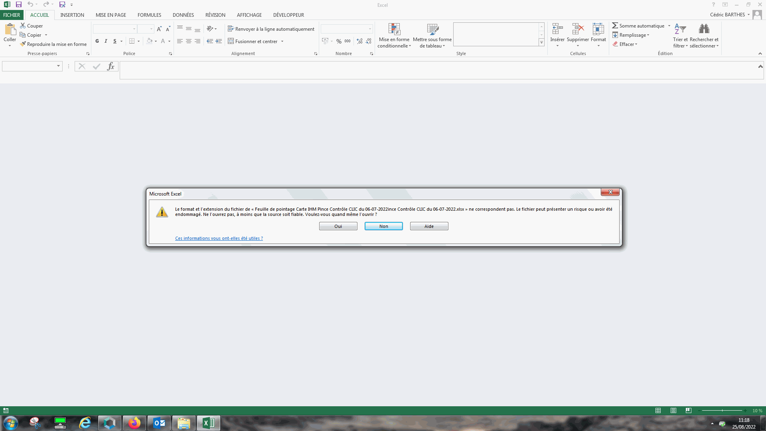Toggle bold G formatting button
Screen dimensions: 766x431
coord(97,41)
